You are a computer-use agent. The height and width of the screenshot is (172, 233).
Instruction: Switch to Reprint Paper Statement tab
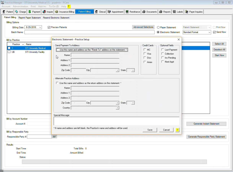click(x=30, y=18)
